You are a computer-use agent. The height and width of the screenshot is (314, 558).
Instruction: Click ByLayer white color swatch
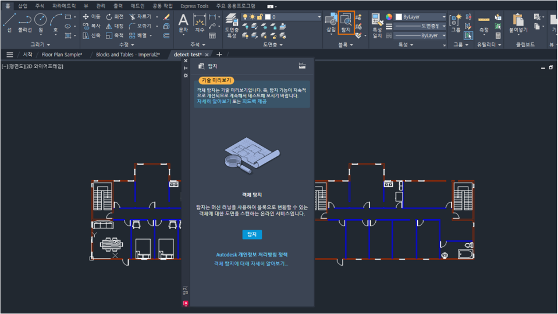[399, 17]
